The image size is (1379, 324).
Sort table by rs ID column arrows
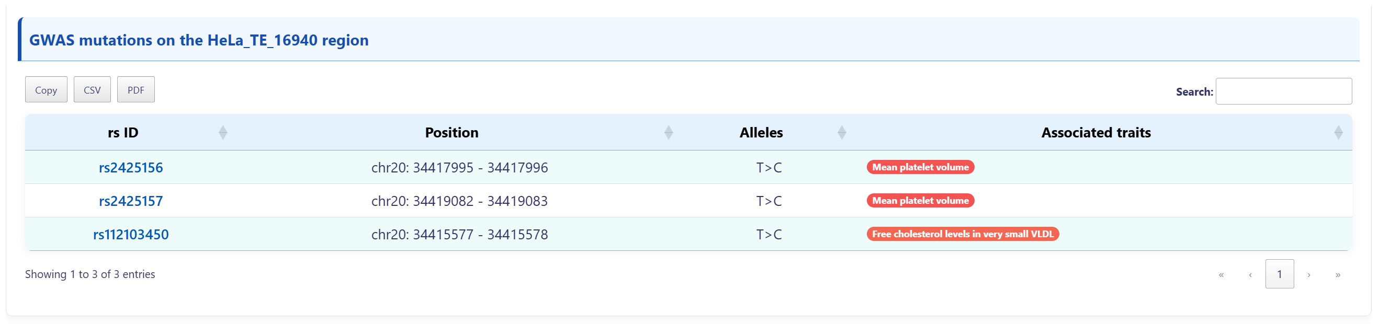[223, 133]
